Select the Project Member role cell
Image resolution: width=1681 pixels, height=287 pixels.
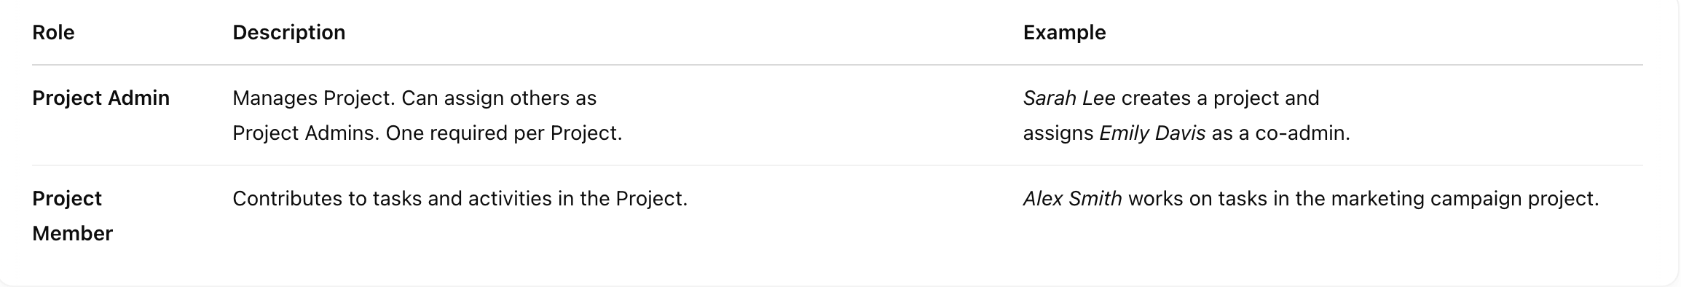72,216
